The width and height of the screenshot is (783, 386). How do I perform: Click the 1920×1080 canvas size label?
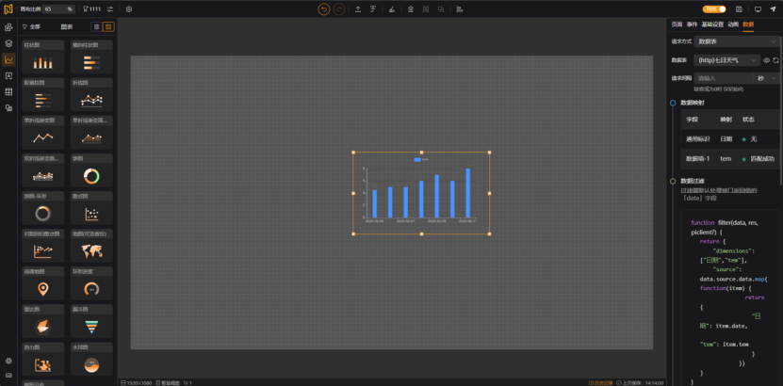click(137, 383)
